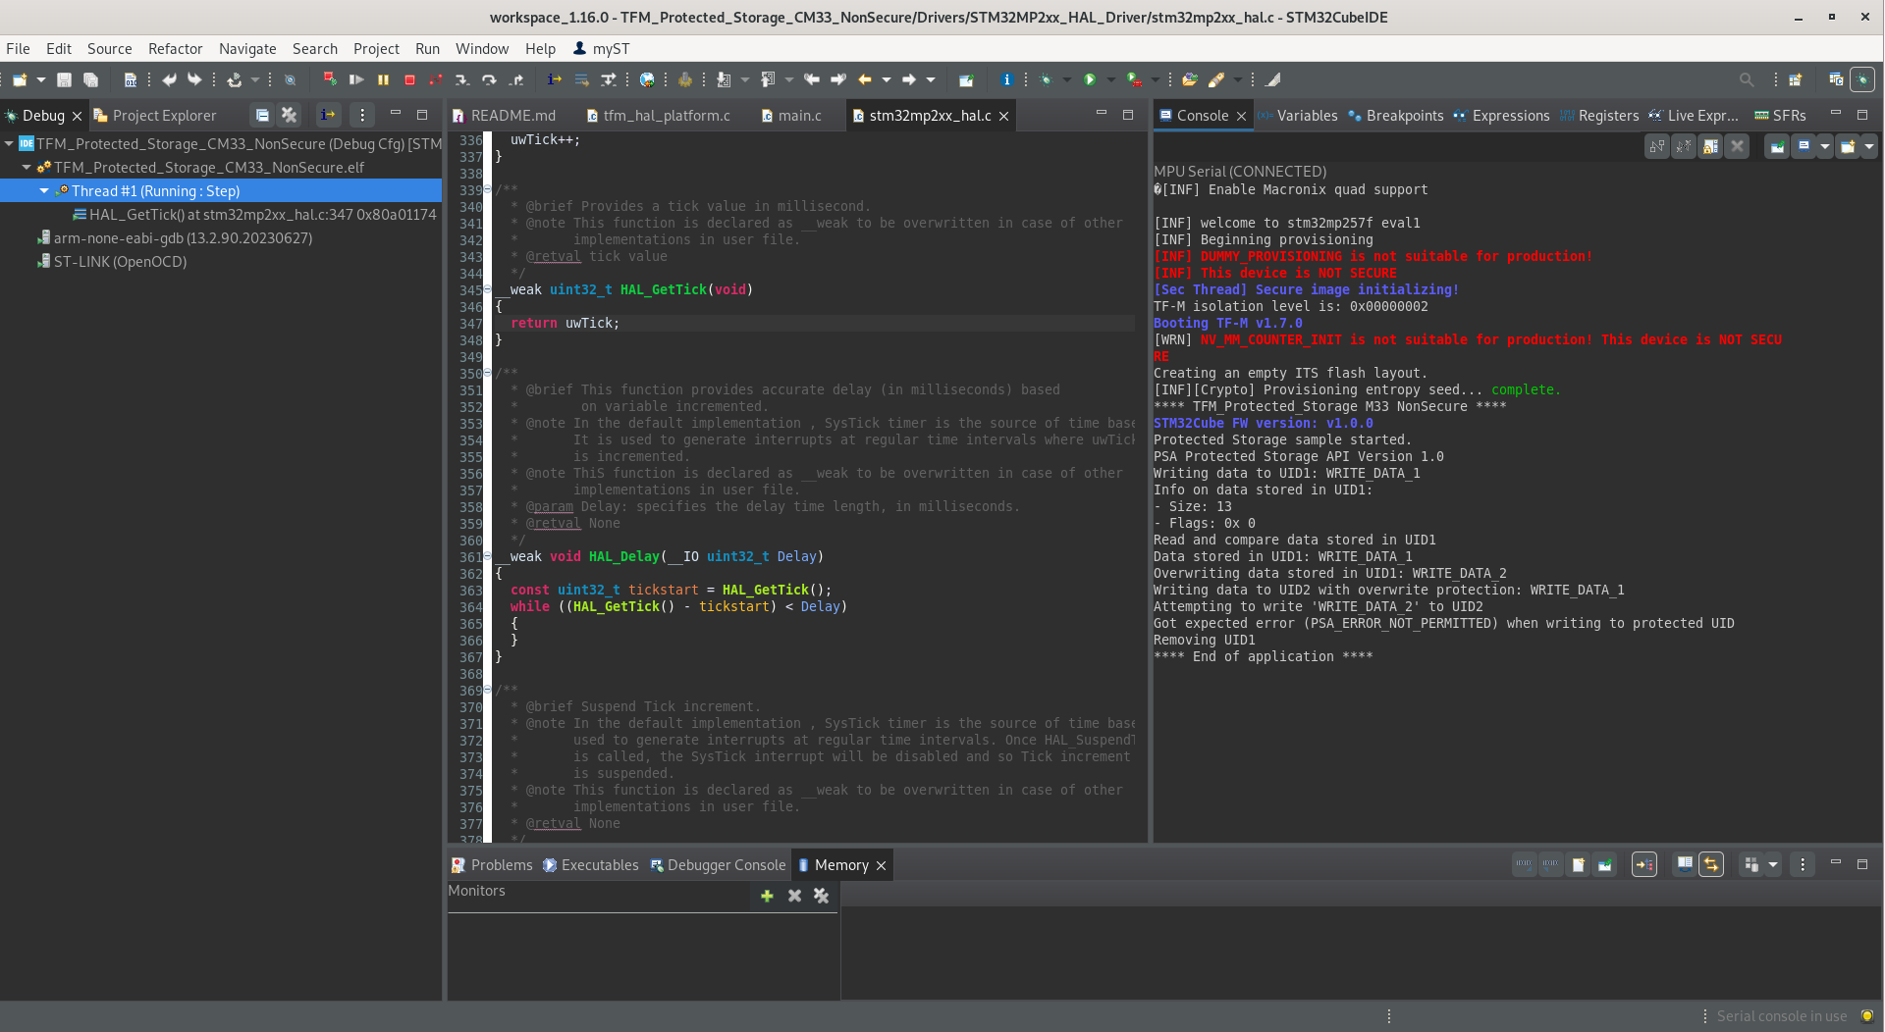This screenshot has height=1032, width=1885.
Task: Click the toolbar Search magnifier icon
Action: [1747, 79]
